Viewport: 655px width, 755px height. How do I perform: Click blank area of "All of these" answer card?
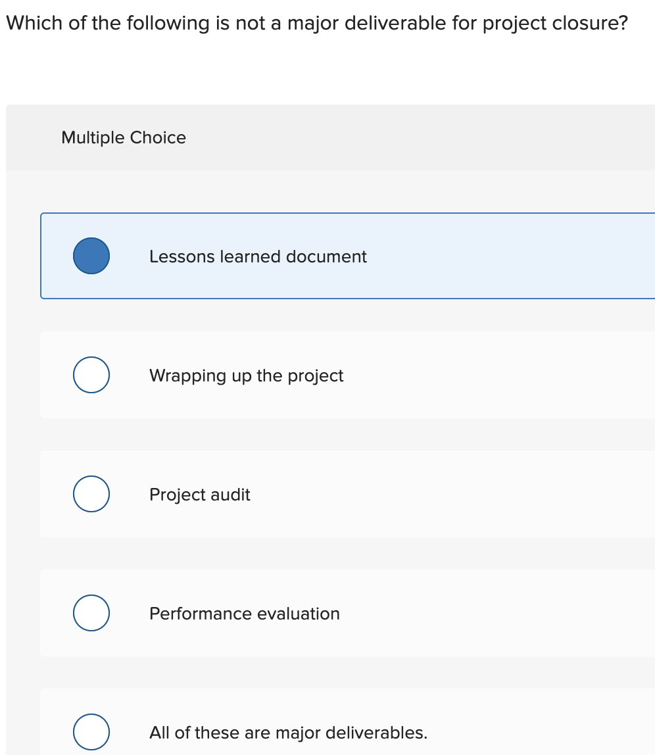pos(539,732)
